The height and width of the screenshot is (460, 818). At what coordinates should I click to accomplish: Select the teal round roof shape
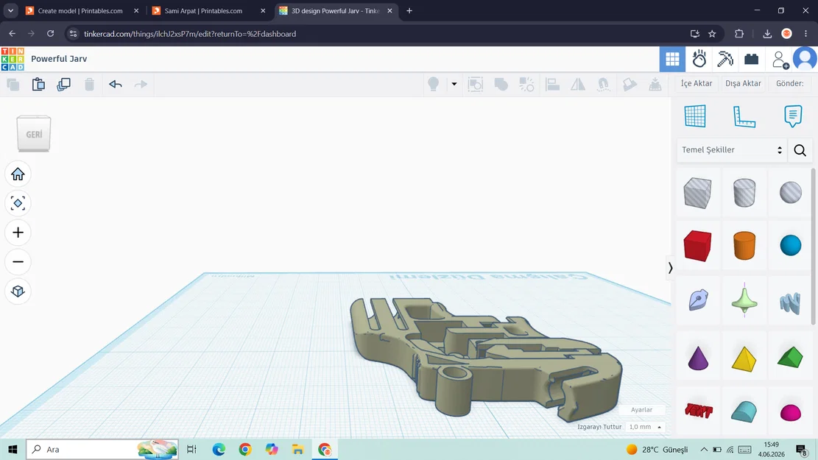point(744,411)
